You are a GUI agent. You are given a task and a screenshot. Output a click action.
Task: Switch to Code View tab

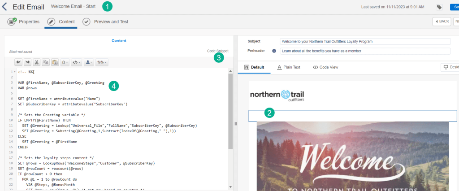click(325, 67)
